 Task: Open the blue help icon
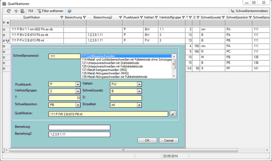[x=69, y=11]
